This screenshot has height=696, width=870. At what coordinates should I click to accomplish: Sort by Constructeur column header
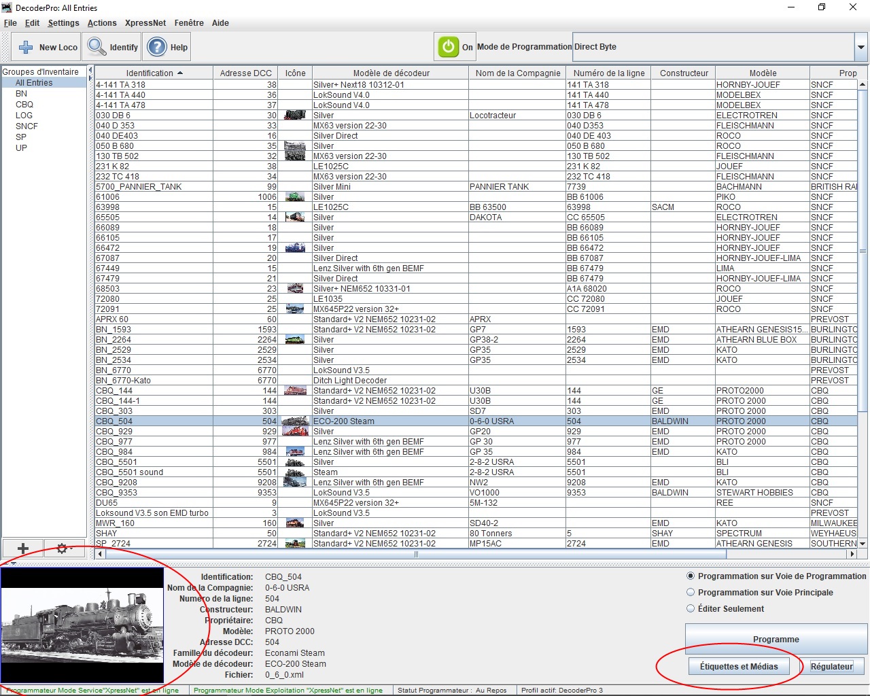click(683, 73)
